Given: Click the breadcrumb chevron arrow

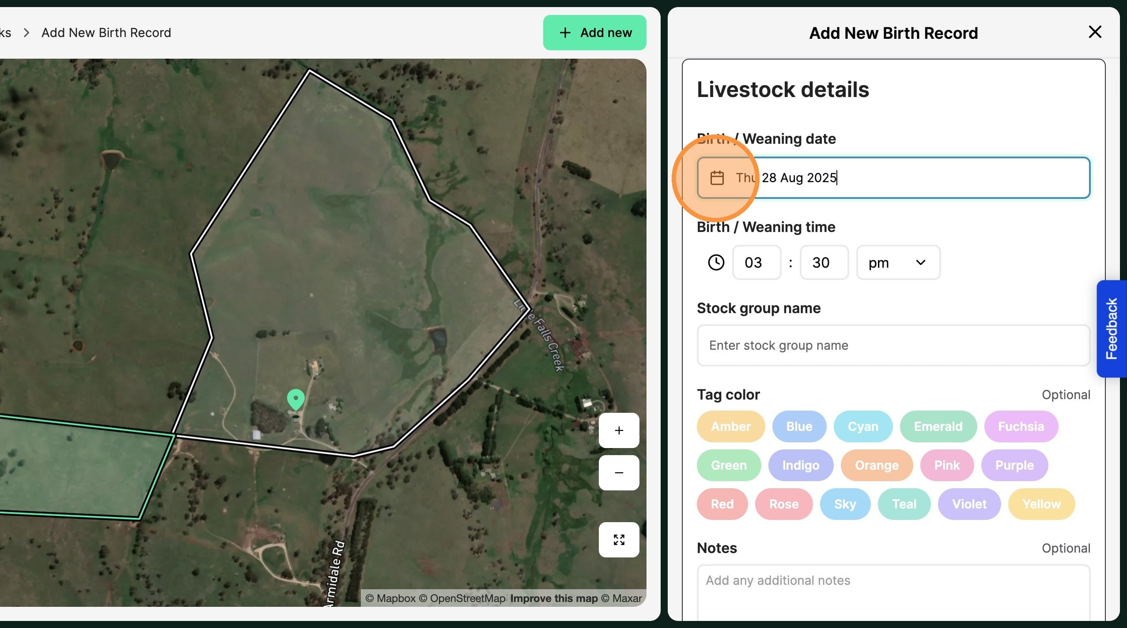Looking at the screenshot, I should (26, 33).
